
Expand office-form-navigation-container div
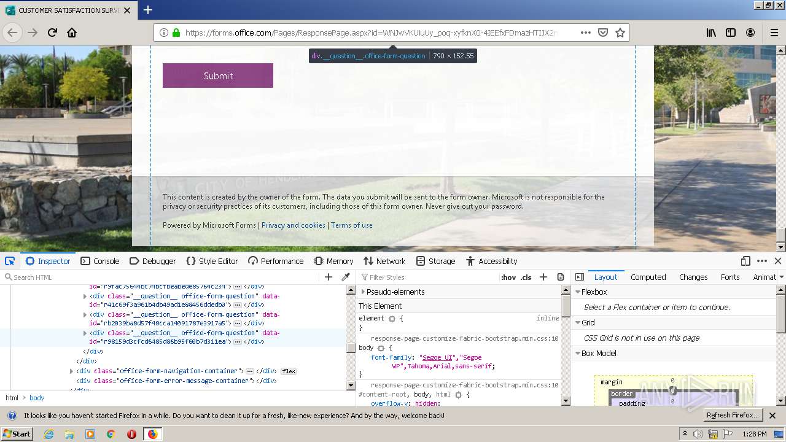72,371
